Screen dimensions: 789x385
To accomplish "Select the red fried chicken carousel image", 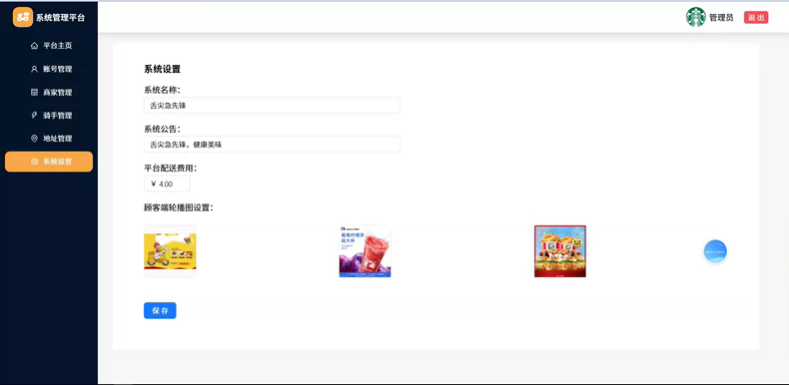I will tap(560, 251).
